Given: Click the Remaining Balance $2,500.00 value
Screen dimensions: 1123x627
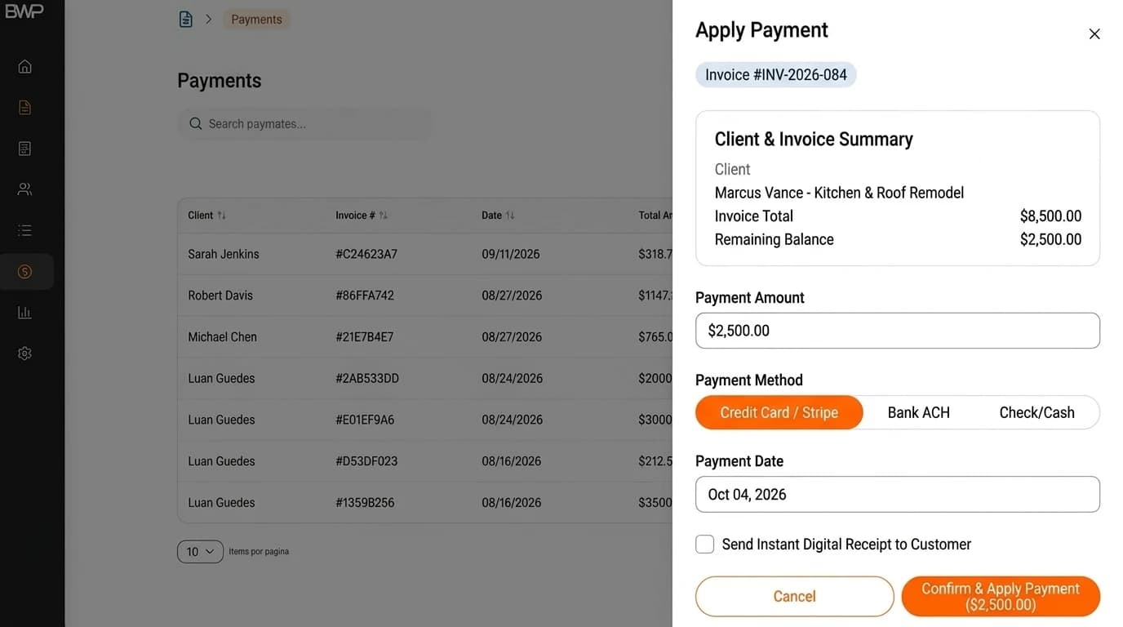Looking at the screenshot, I should 1050,240.
